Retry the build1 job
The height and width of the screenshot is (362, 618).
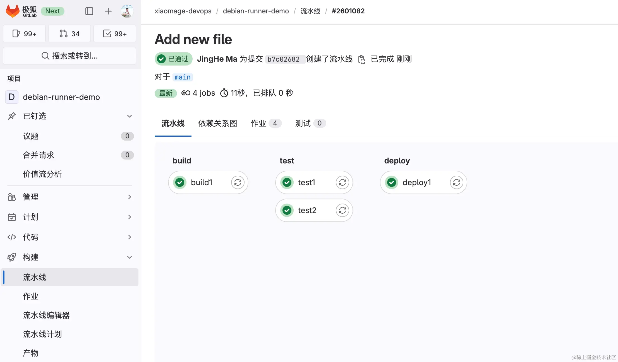pos(238,182)
